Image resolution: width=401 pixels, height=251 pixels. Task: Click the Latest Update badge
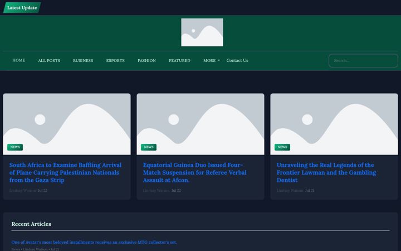(22, 8)
